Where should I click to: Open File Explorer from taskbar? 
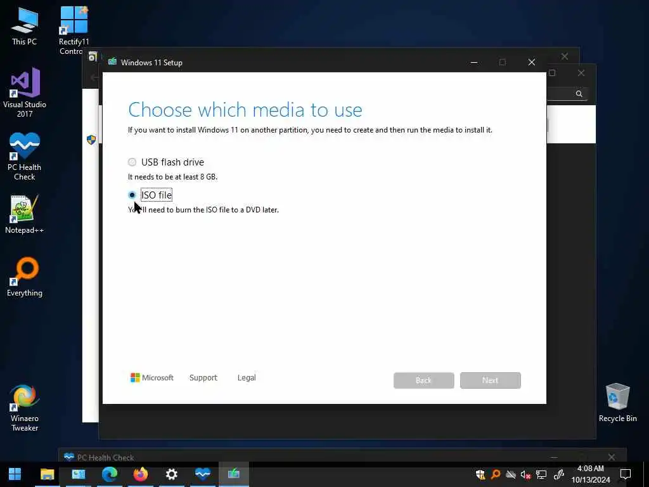(47, 474)
